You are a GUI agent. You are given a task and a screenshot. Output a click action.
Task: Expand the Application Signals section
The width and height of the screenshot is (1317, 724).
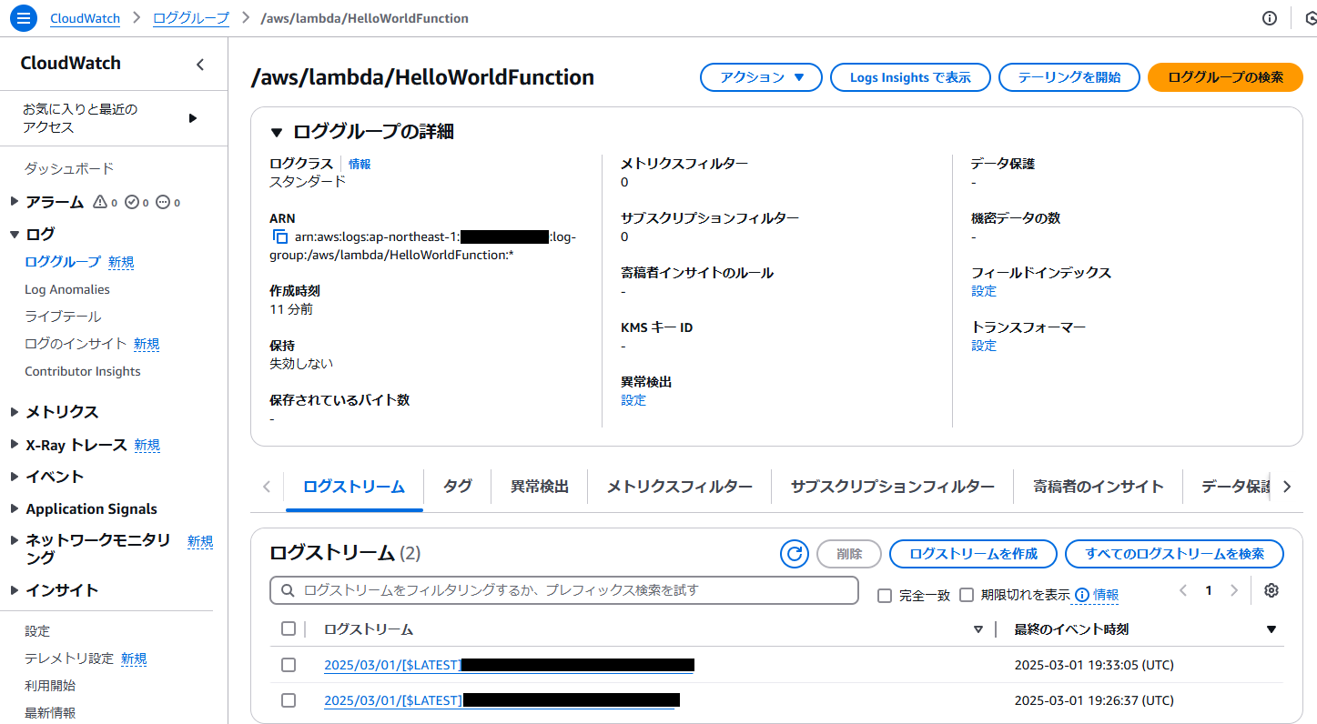(x=14, y=508)
